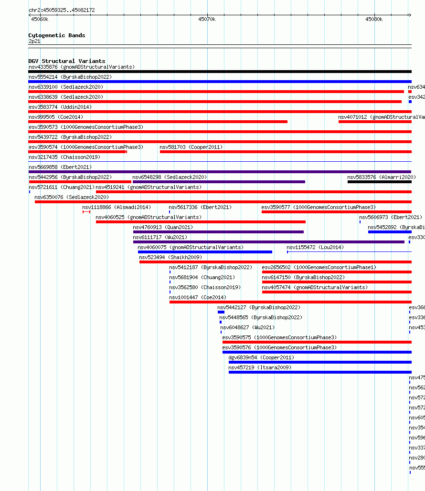Viewport: 425px width, 491px height.
Task: Click nsv3217435 Chaisson2019 label
Action: coord(64,157)
